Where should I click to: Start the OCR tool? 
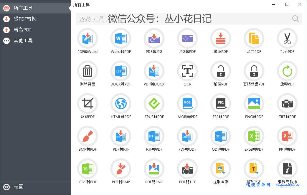click(187, 71)
